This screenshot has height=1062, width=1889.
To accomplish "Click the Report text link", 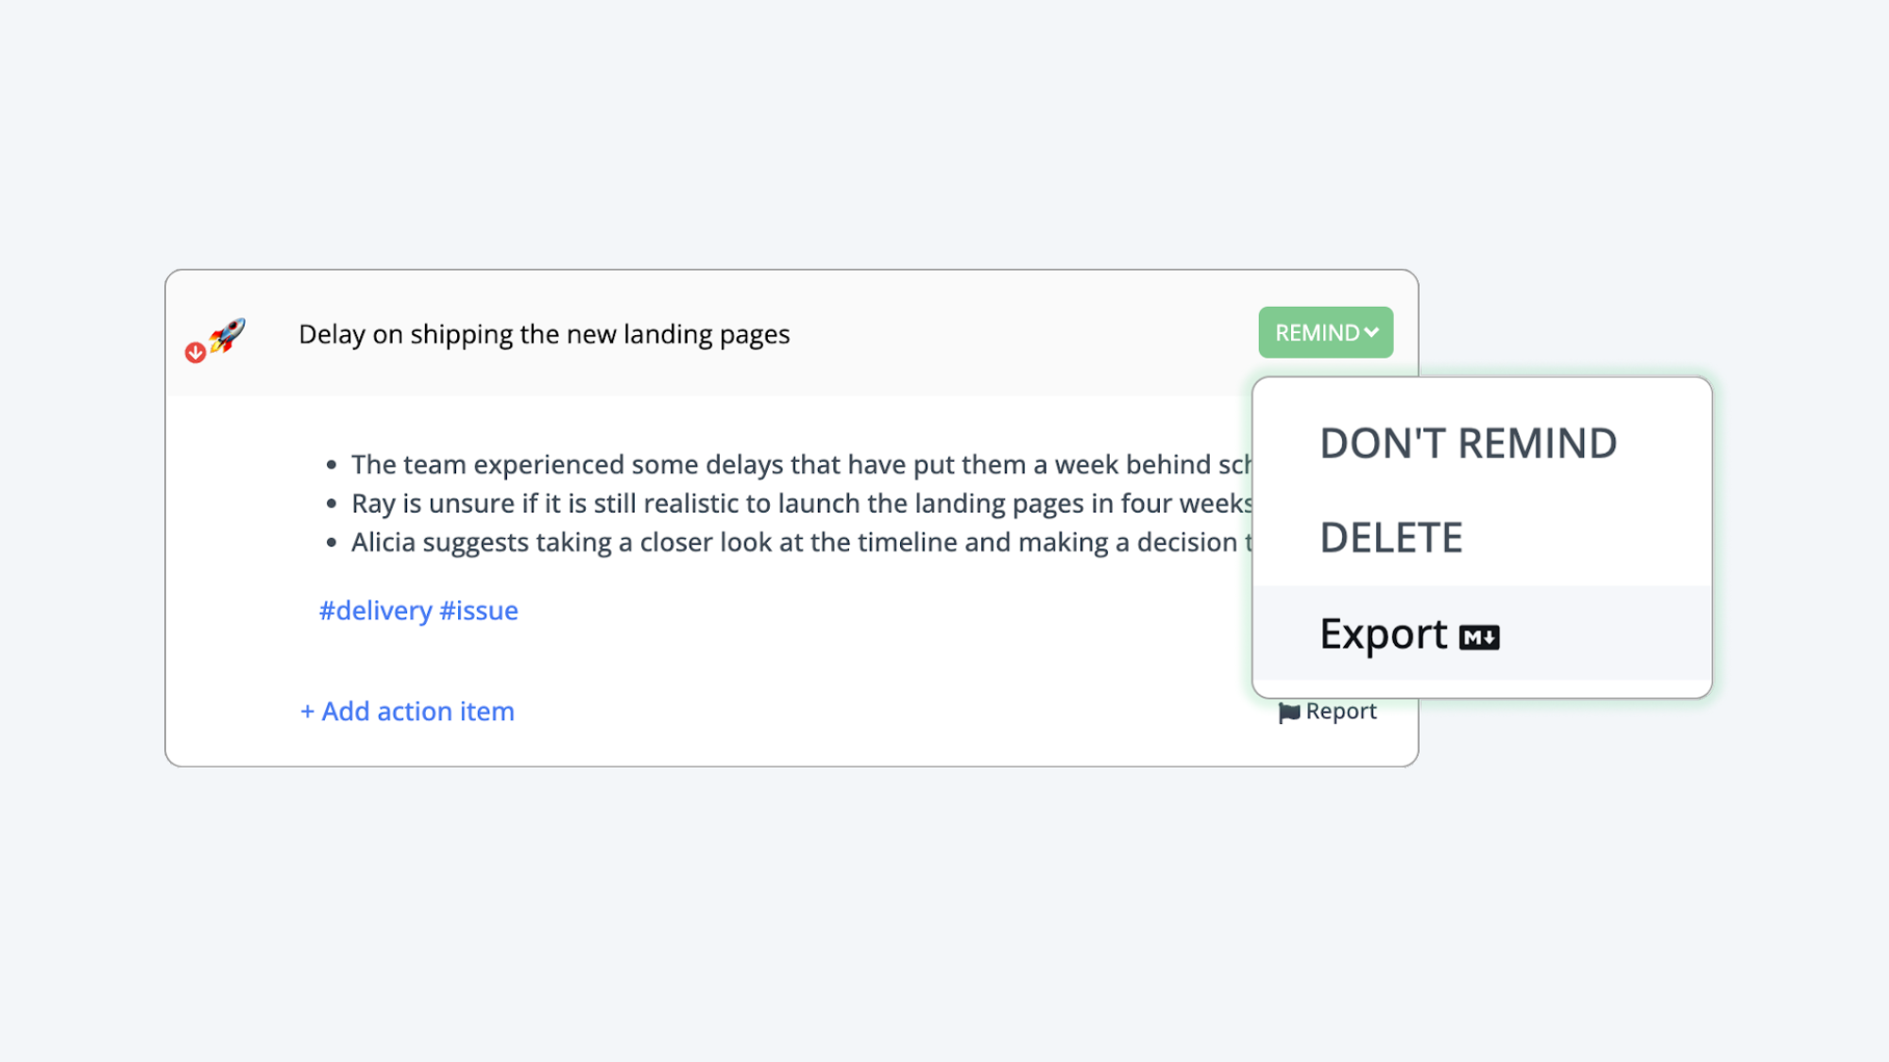I will coord(1341,711).
